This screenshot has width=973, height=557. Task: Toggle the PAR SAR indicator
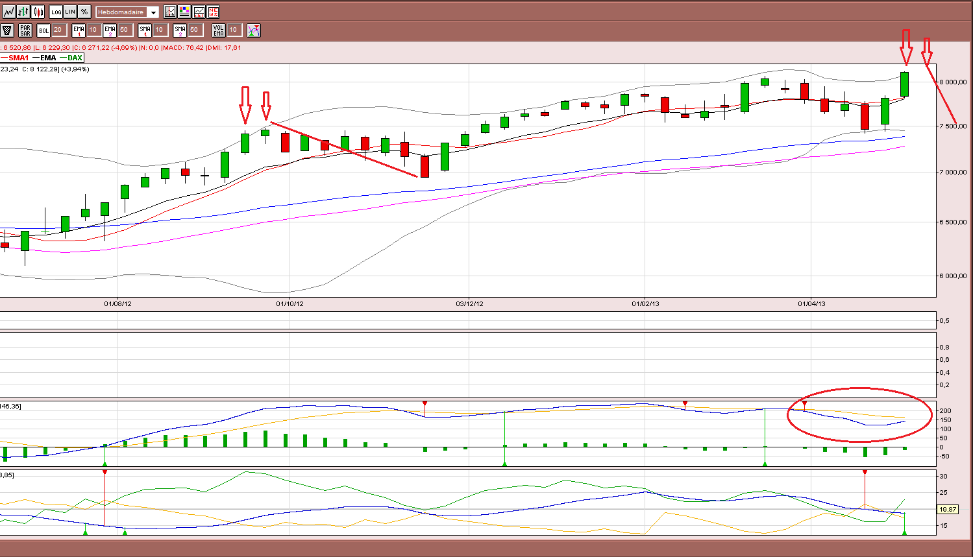(25, 30)
